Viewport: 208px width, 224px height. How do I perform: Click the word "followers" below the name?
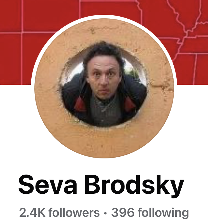tap(74, 213)
